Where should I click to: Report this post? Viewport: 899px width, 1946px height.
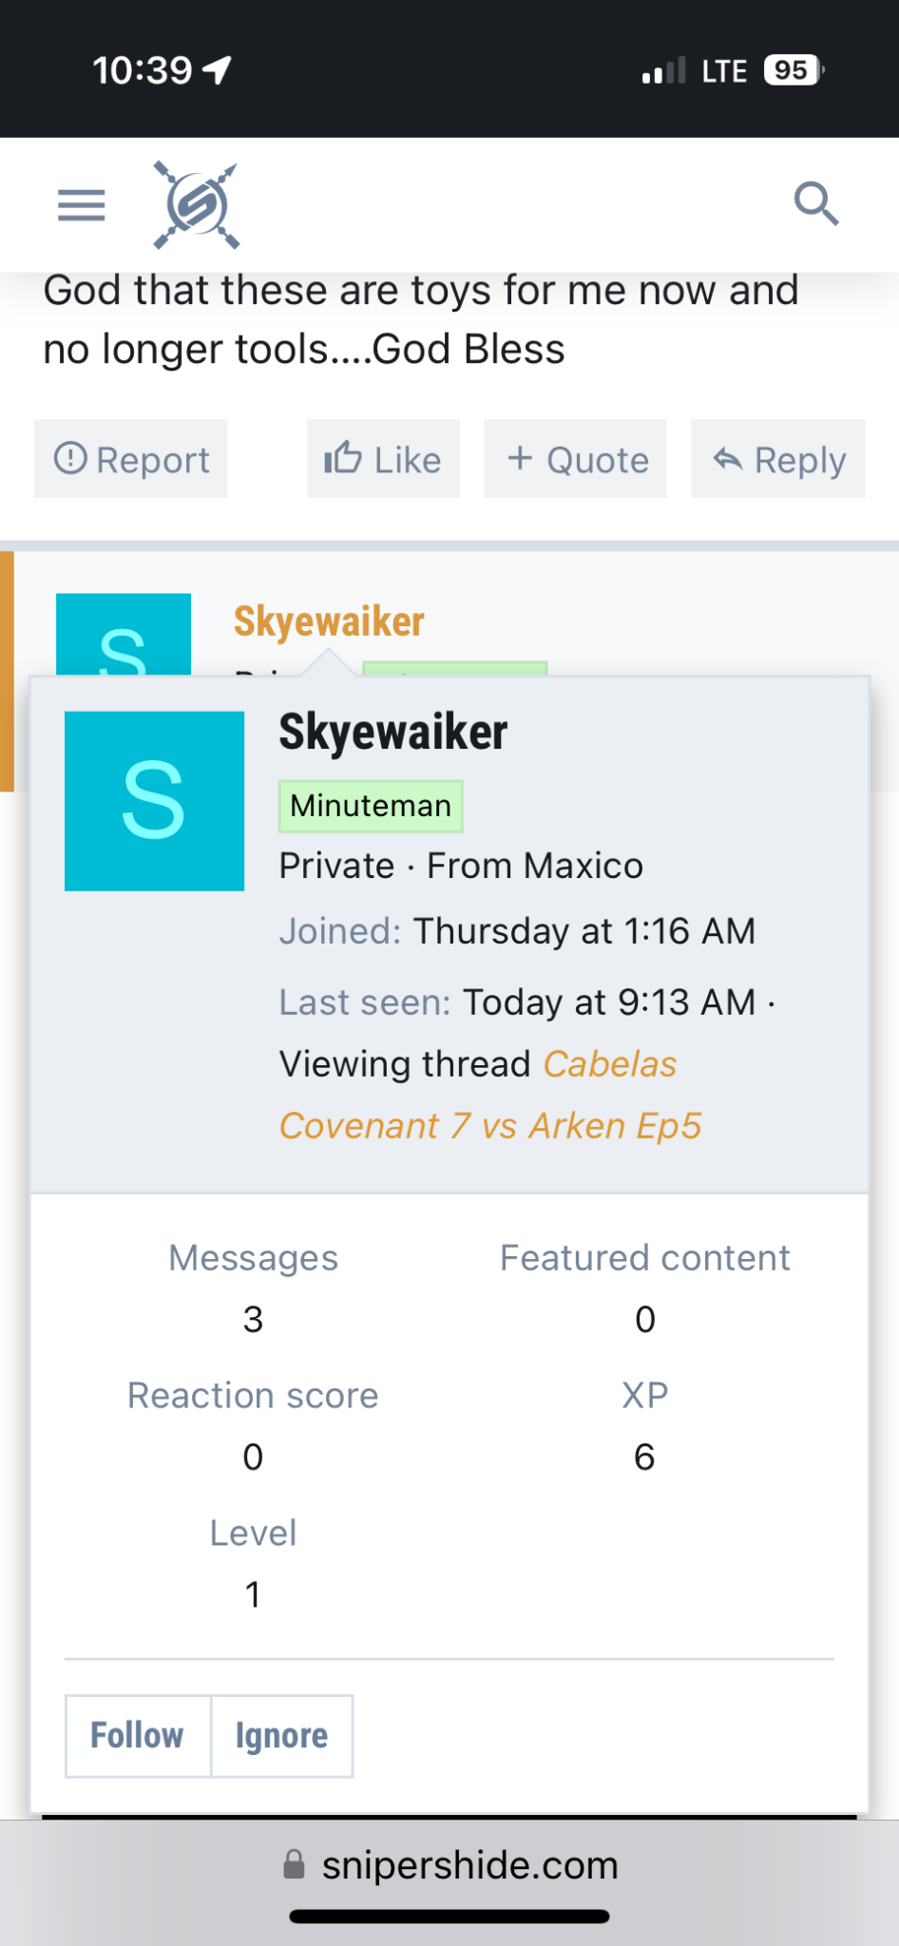131,459
